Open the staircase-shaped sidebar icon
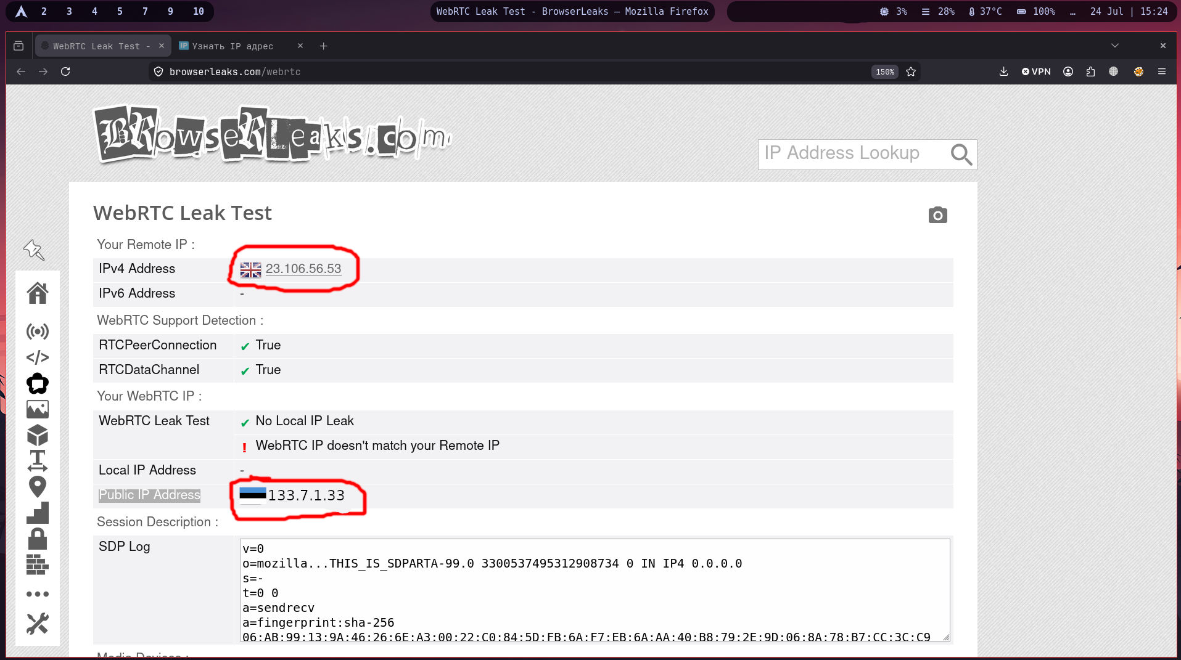The image size is (1181, 660). [38, 513]
